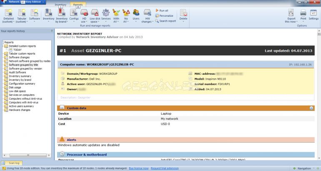
Task: Collapse the Custom data section
Action: coord(311,108)
